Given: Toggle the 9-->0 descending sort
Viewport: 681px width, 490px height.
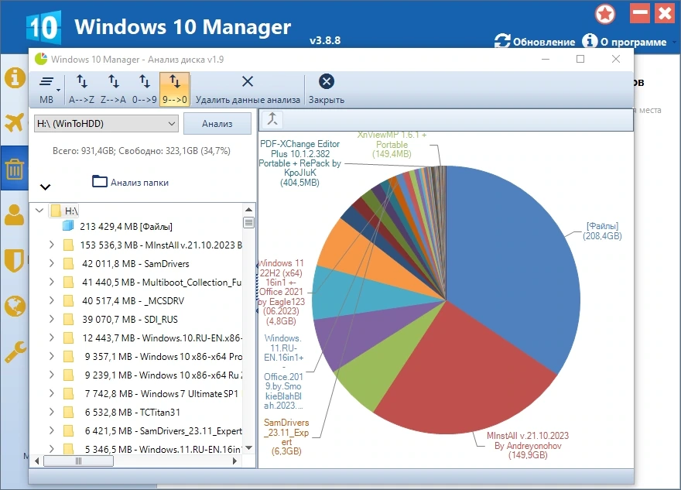Looking at the screenshot, I should (x=175, y=89).
